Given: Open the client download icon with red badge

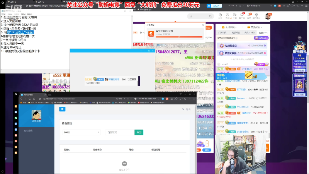Looking at the screenshot, I should 242,15.
